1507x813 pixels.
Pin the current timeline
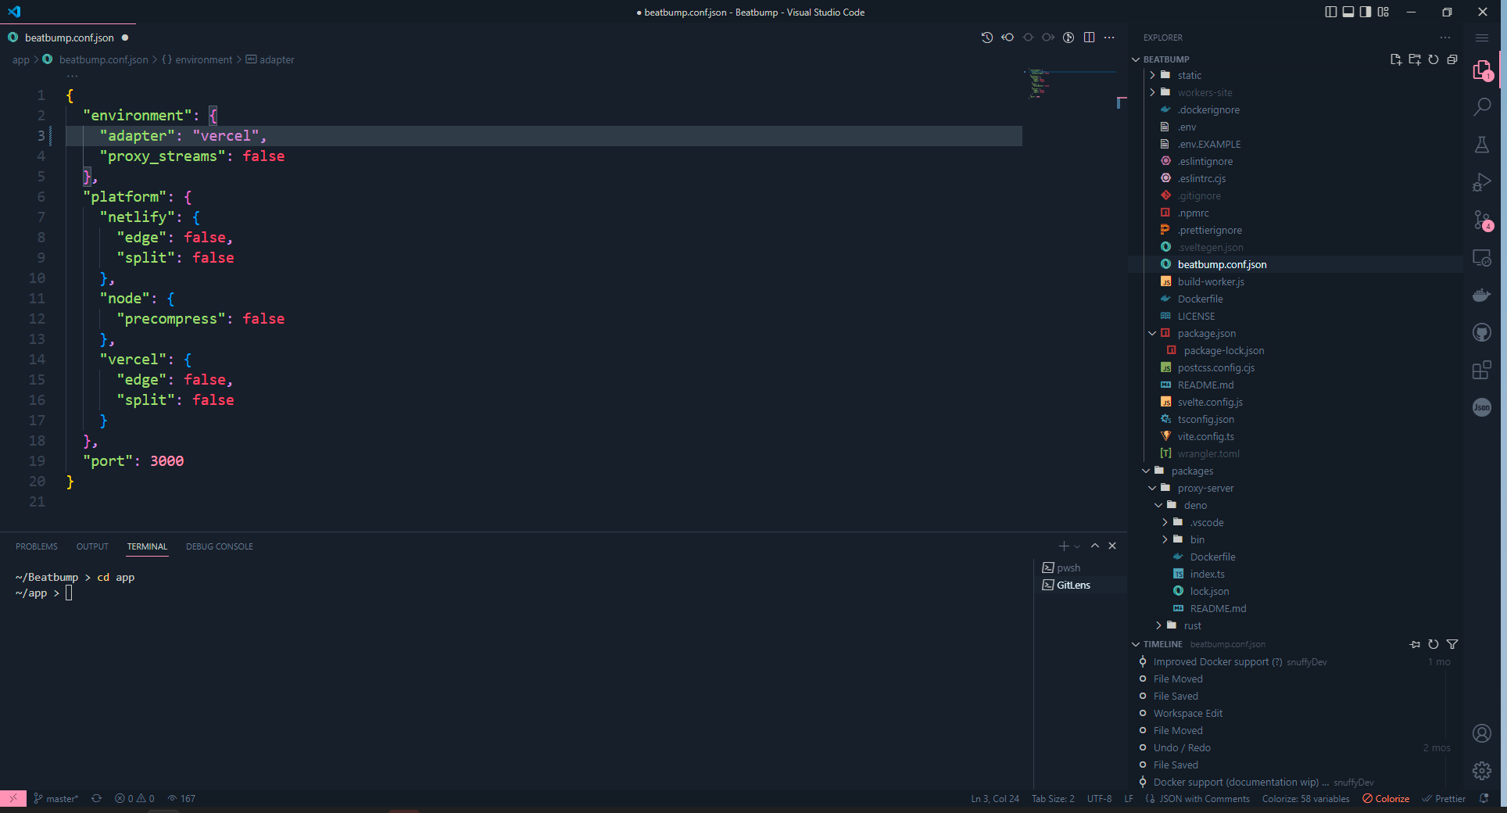[1415, 644]
